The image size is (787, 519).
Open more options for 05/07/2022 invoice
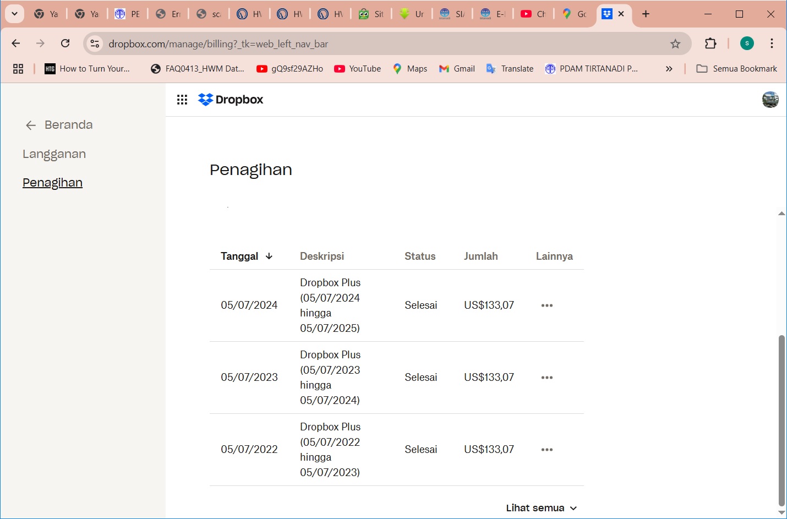tap(546, 450)
